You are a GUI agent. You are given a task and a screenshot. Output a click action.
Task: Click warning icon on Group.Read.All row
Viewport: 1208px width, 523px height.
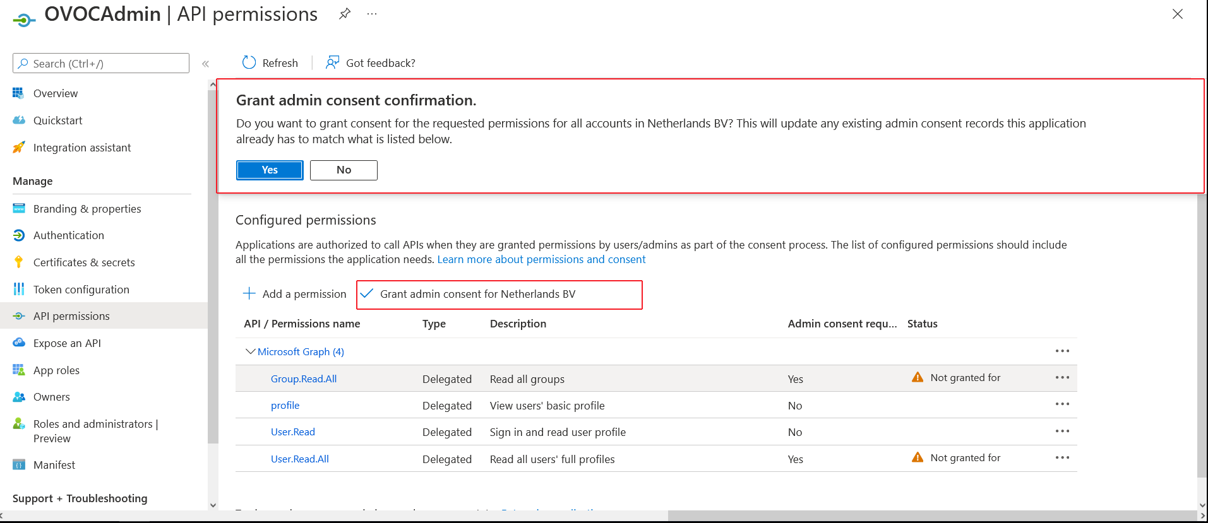[918, 377]
